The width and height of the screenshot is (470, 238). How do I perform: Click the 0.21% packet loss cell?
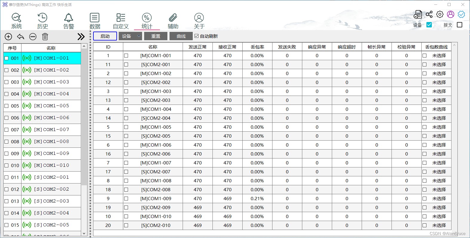coord(257,199)
